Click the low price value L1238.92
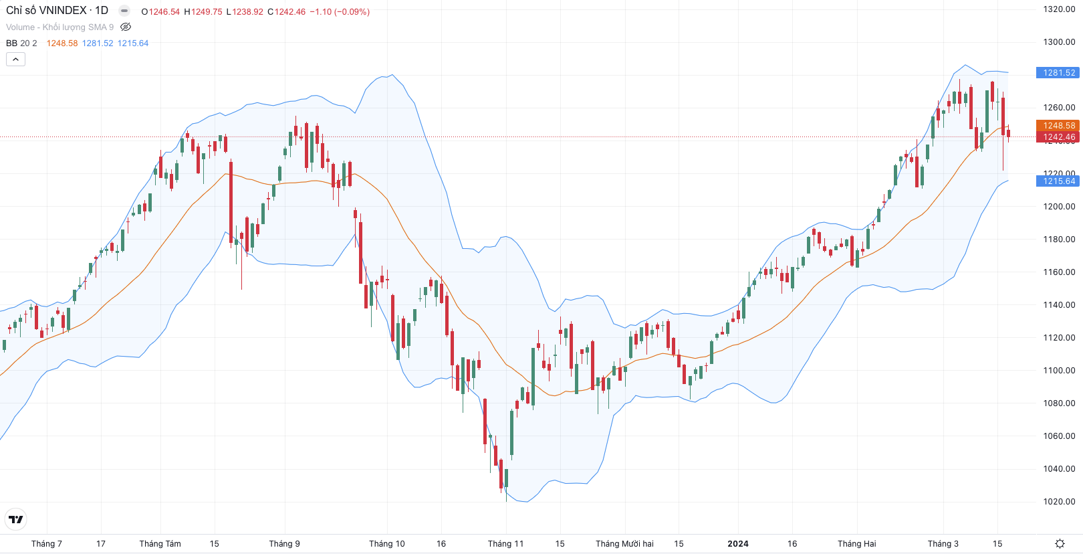Image resolution: width=1083 pixels, height=554 pixels. click(245, 12)
